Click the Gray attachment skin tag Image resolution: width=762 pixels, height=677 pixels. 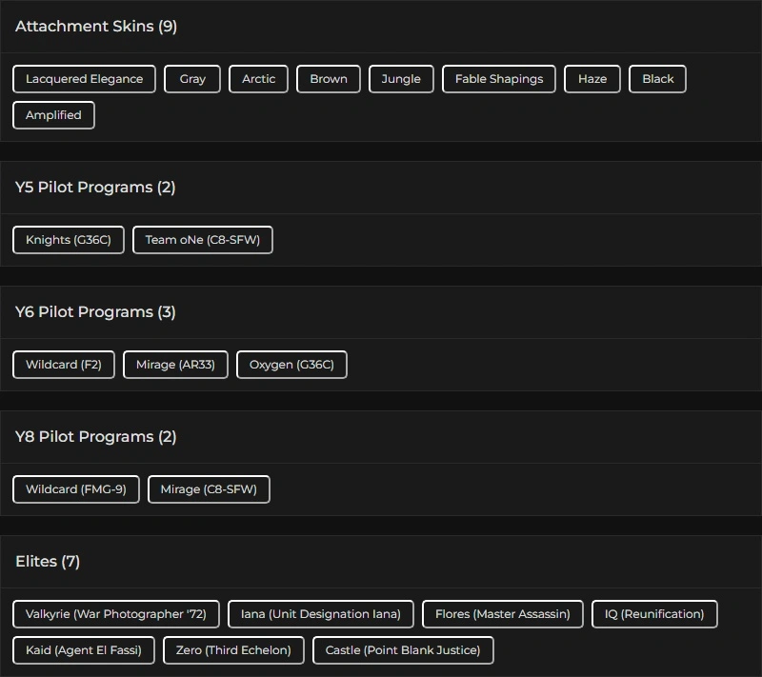pyautogui.click(x=192, y=79)
